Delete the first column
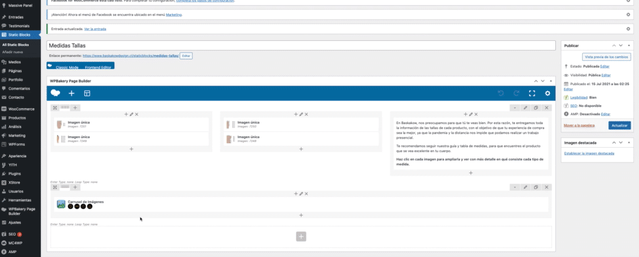639x257 pixels. click(x=137, y=114)
